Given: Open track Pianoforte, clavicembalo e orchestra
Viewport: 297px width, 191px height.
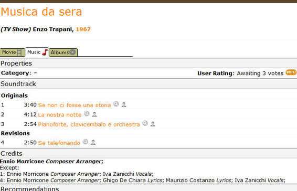Looking at the screenshot, I should tap(89, 124).
